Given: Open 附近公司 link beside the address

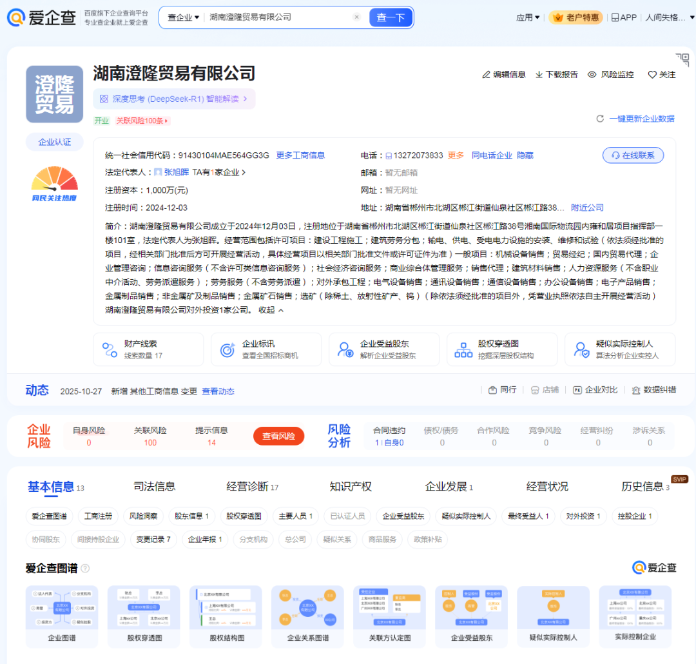Looking at the screenshot, I should pyautogui.click(x=587, y=208).
